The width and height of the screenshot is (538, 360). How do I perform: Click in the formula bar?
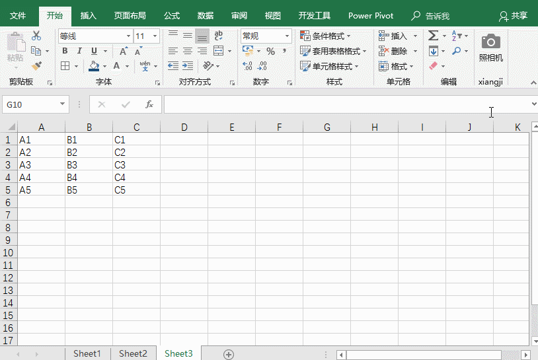pos(346,104)
